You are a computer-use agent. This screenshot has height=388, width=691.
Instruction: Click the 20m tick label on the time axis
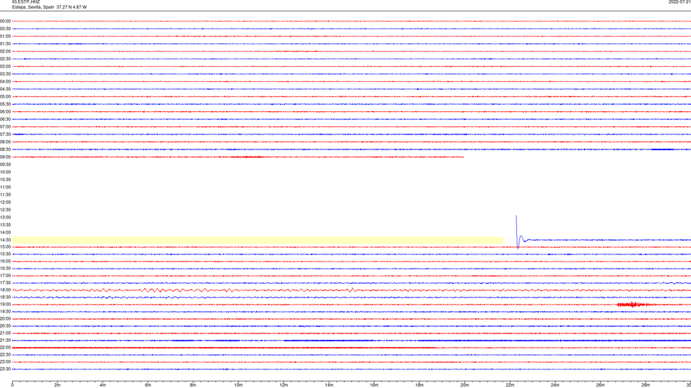[464, 385]
